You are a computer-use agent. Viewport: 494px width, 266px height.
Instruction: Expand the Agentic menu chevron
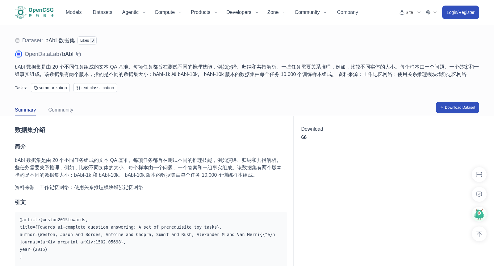pos(144,12)
